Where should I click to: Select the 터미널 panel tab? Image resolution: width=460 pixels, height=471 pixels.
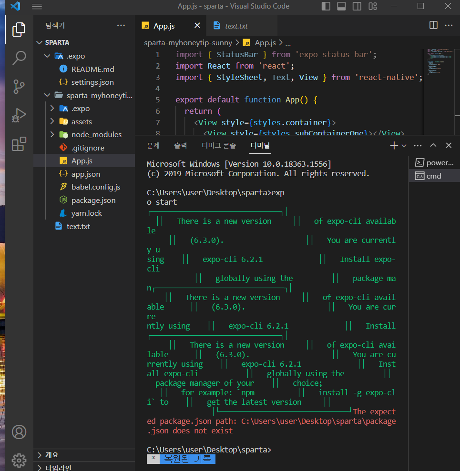point(260,146)
